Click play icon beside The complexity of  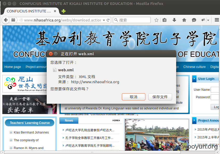click(x=11, y=140)
